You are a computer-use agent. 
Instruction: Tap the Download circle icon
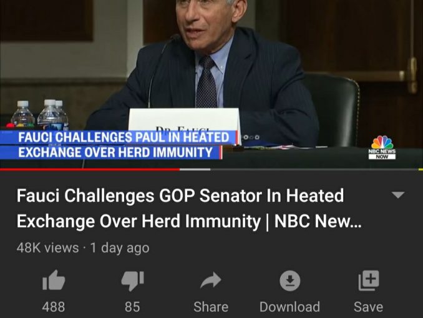[289, 281]
